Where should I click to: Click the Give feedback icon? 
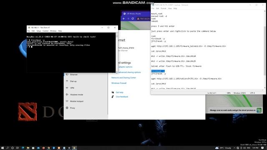(x=113, y=97)
